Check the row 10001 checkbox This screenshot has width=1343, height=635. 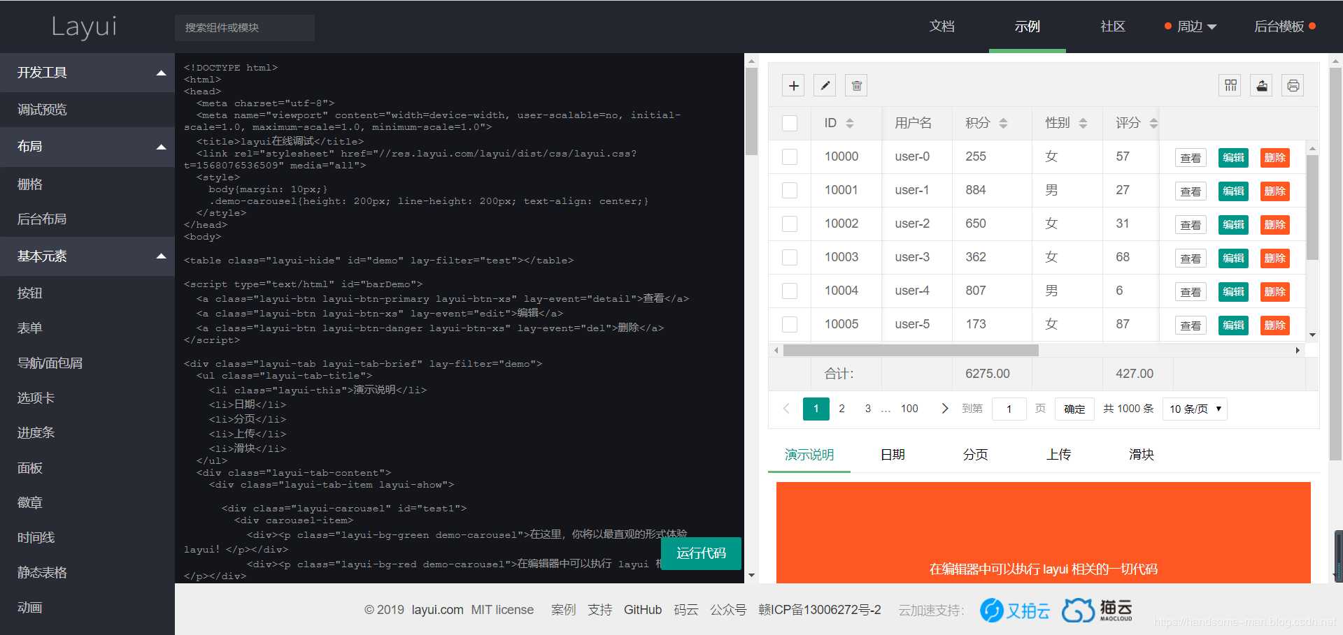[790, 191]
